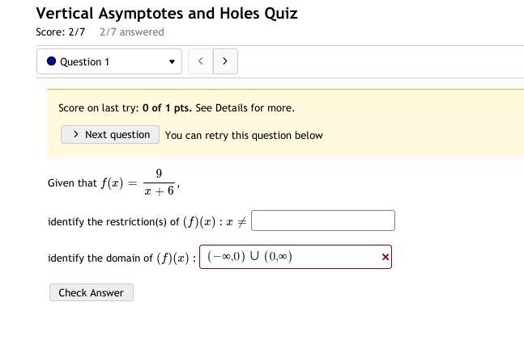Advance using the right chevron arrow
This screenshot has height=340, width=524.
tap(225, 61)
